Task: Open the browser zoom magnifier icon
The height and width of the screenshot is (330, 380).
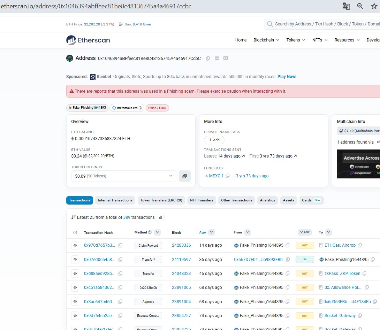Action: tap(360, 6)
